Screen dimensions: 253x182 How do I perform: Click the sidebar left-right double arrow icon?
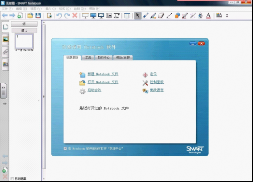click(5, 104)
